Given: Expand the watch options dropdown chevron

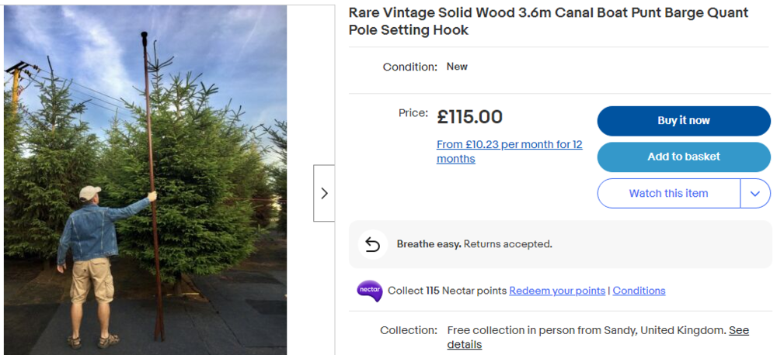Looking at the screenshot, I should (755, 193).
